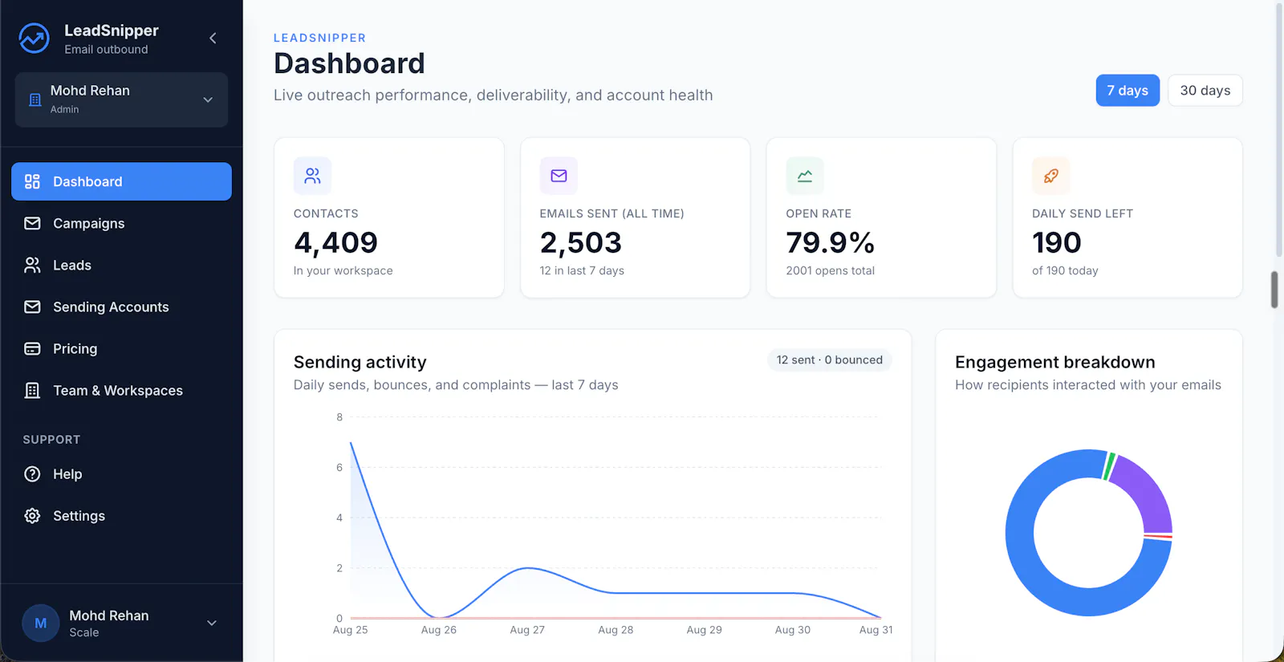1284x662 pixels.
Task: Click the M avatar in sidebar footer
Action: coord(41,623)
